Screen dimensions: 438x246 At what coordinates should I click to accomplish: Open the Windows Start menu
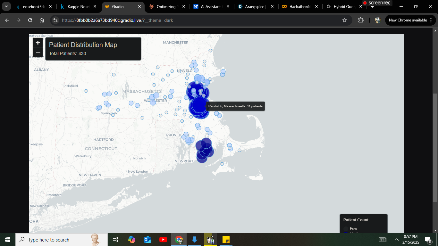[8, 240]
